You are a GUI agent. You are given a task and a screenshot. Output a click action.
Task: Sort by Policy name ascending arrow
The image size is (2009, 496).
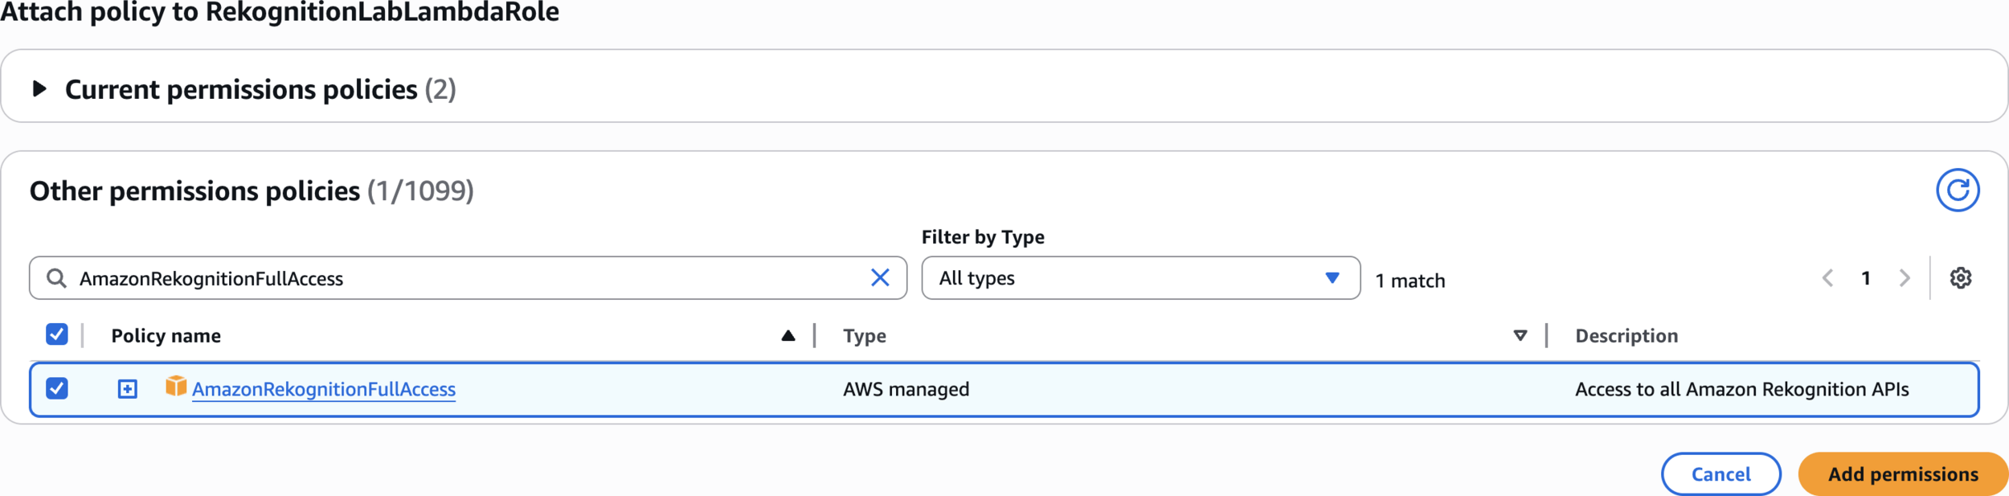coord(788,336)
